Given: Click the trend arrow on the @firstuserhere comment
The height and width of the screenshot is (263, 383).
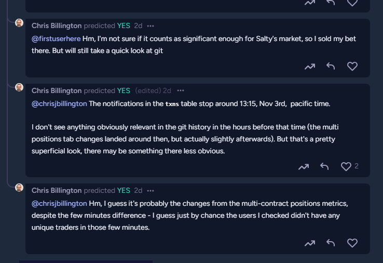Looking at the screenshot, I should tap(310, 67).
